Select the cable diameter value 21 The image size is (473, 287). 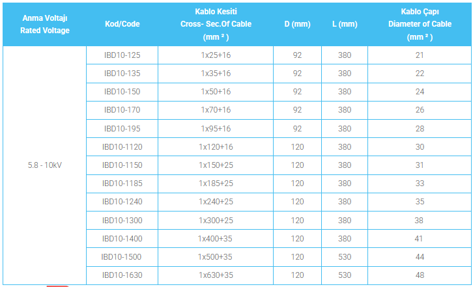click(420, 55)
